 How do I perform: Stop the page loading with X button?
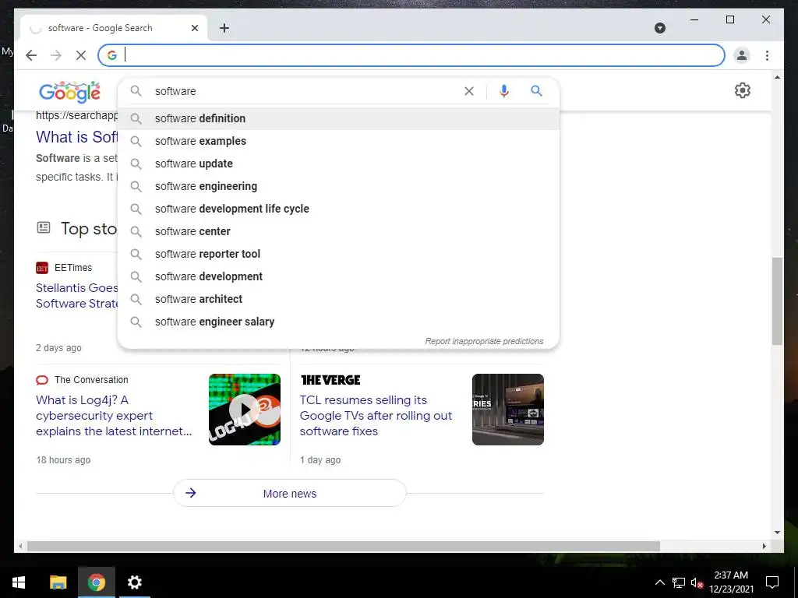pos(81,55)
